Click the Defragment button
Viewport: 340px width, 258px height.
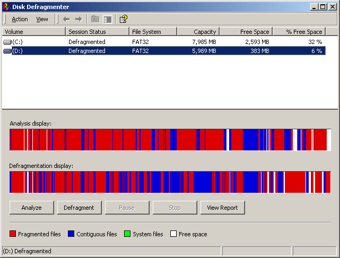tap(80, 208)
